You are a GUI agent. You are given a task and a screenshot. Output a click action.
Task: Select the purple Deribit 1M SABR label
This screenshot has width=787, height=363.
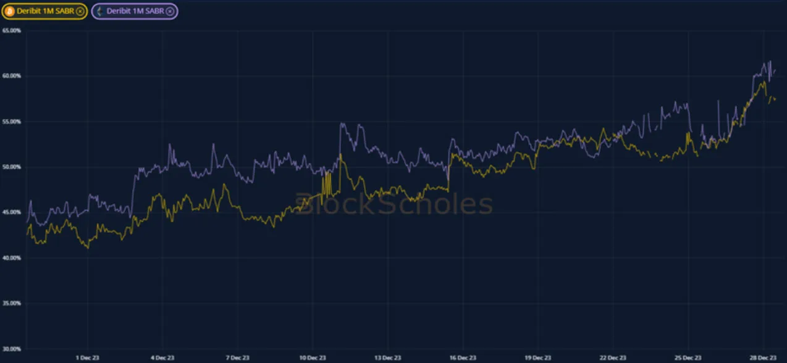tap(135, 11)
